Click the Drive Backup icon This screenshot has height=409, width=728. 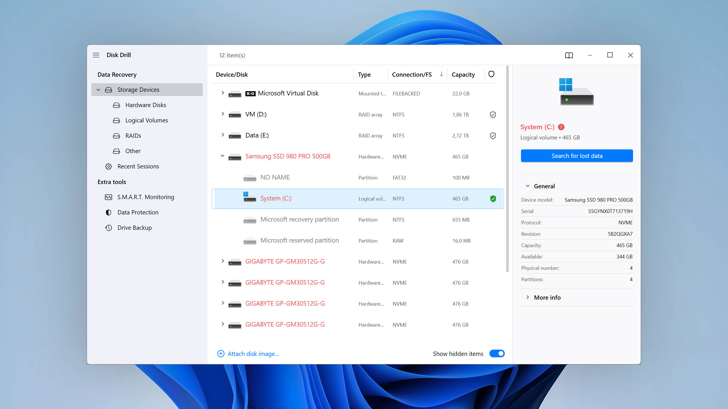tap(109, 228)
